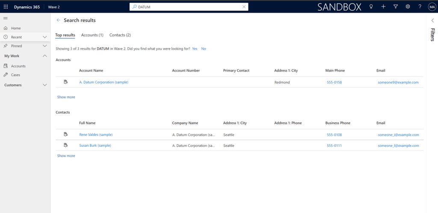Click the plus quick create icon

pos(383,7)
